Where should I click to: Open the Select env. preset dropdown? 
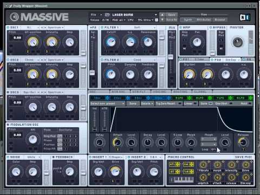tap(108, 103)
